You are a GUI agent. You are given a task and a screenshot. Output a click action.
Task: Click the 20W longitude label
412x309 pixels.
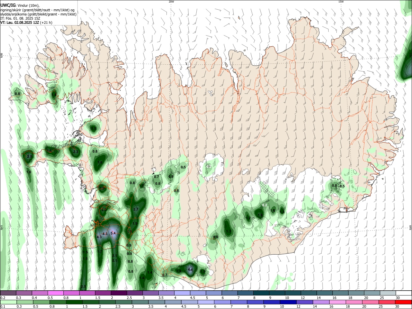171,2
